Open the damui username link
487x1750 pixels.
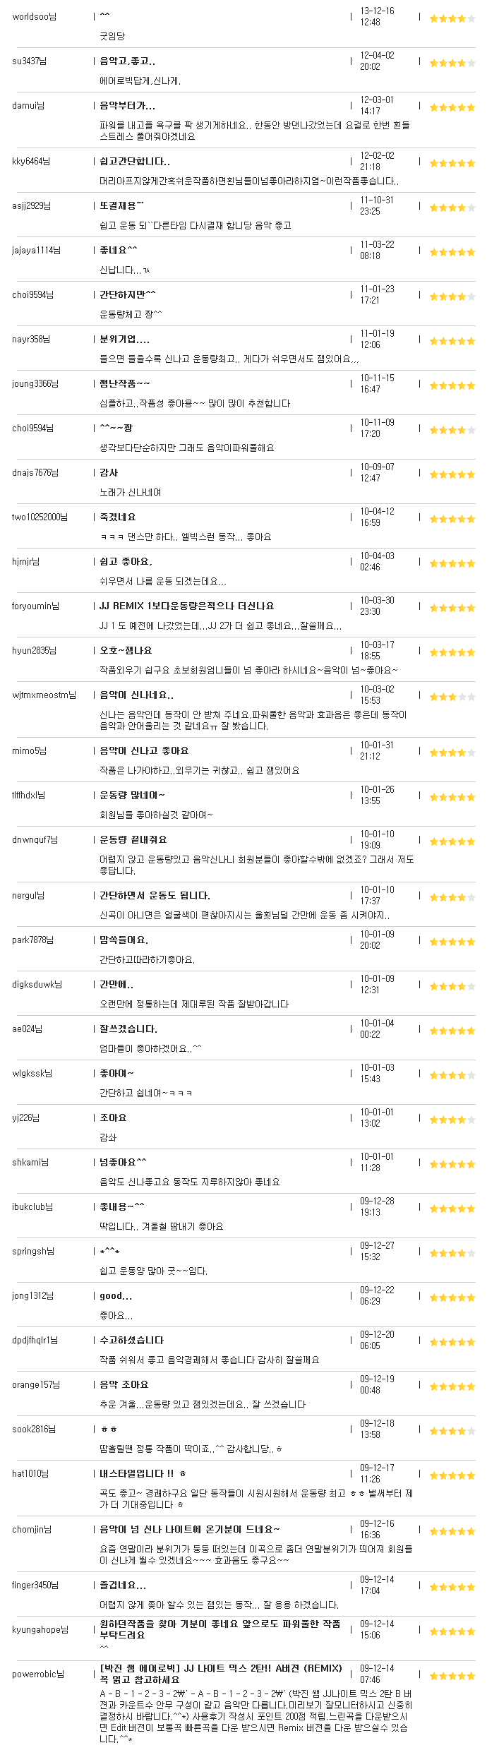28,106
